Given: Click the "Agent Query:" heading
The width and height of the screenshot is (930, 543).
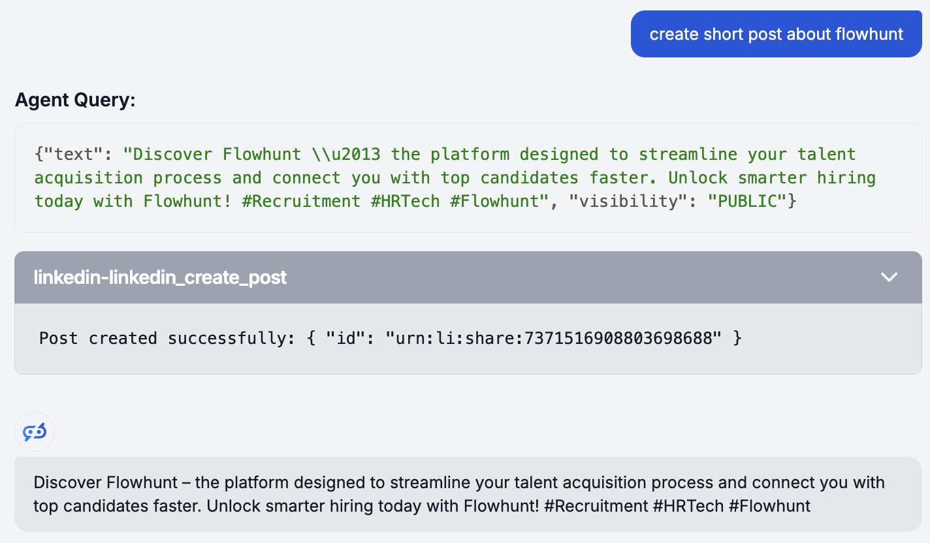Looking at the screenshot, I should click(x=75, y=100).
